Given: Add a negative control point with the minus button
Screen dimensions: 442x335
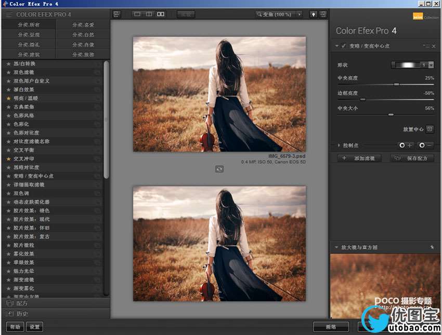Looking at the screenshot, I should 425,145.
